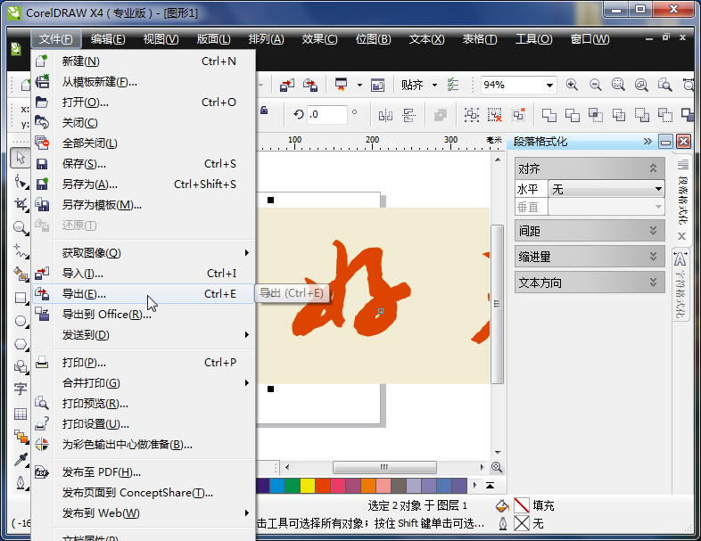Select the Eyedropper tool

tap(21, 460)
